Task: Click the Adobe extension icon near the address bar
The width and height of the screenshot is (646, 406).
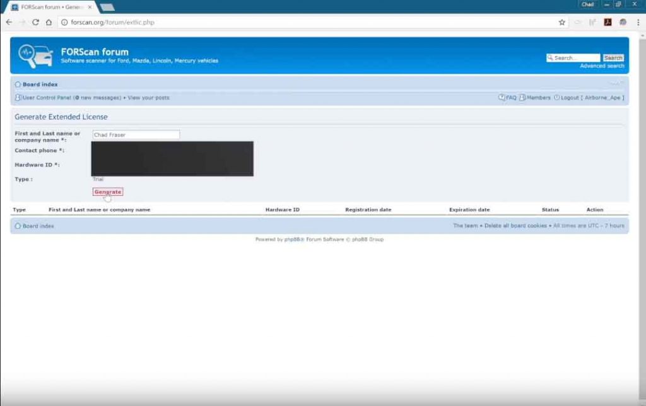Action: 607,22
